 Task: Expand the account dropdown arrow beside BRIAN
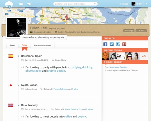pos(147,3)
